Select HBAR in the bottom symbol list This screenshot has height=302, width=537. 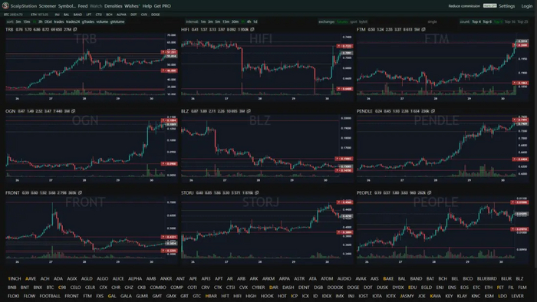pos(211,296)
